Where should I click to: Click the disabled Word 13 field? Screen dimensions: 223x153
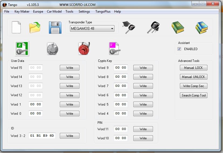click(x=36, y=86)
